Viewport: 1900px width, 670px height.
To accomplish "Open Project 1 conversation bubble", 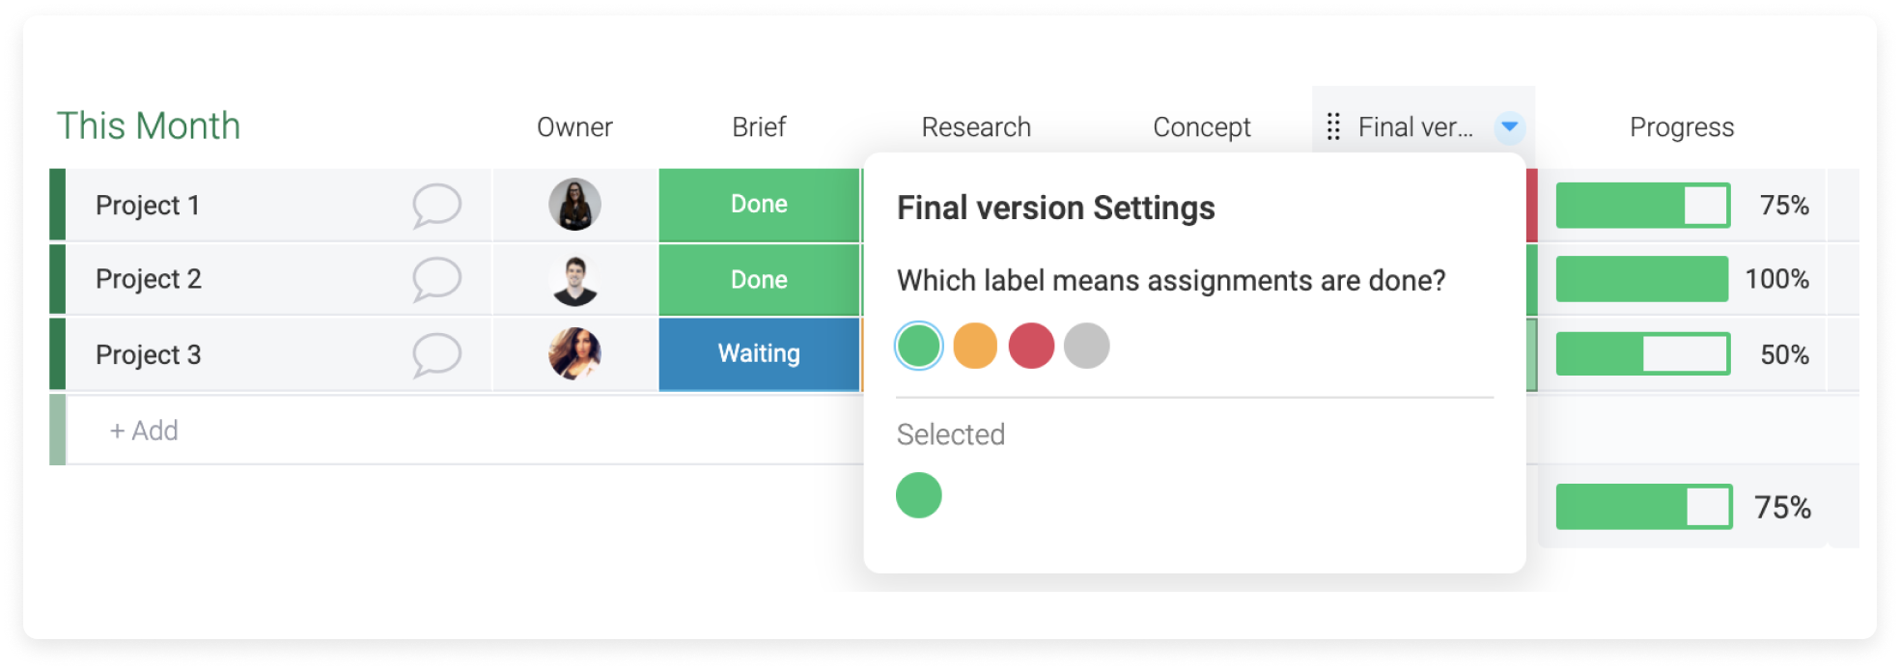I will click(436, 206).
